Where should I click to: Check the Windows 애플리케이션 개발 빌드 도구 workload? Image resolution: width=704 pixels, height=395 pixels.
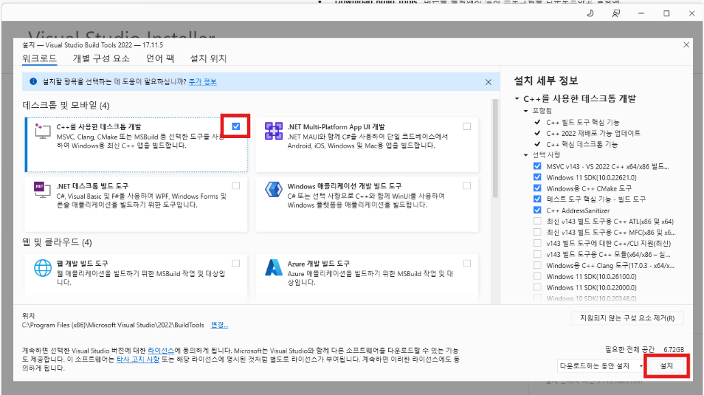coord(467,185)
